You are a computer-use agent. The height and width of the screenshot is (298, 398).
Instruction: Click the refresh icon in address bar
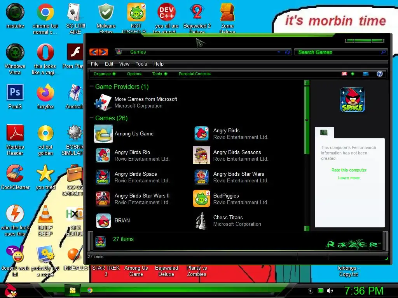(287, 52)
